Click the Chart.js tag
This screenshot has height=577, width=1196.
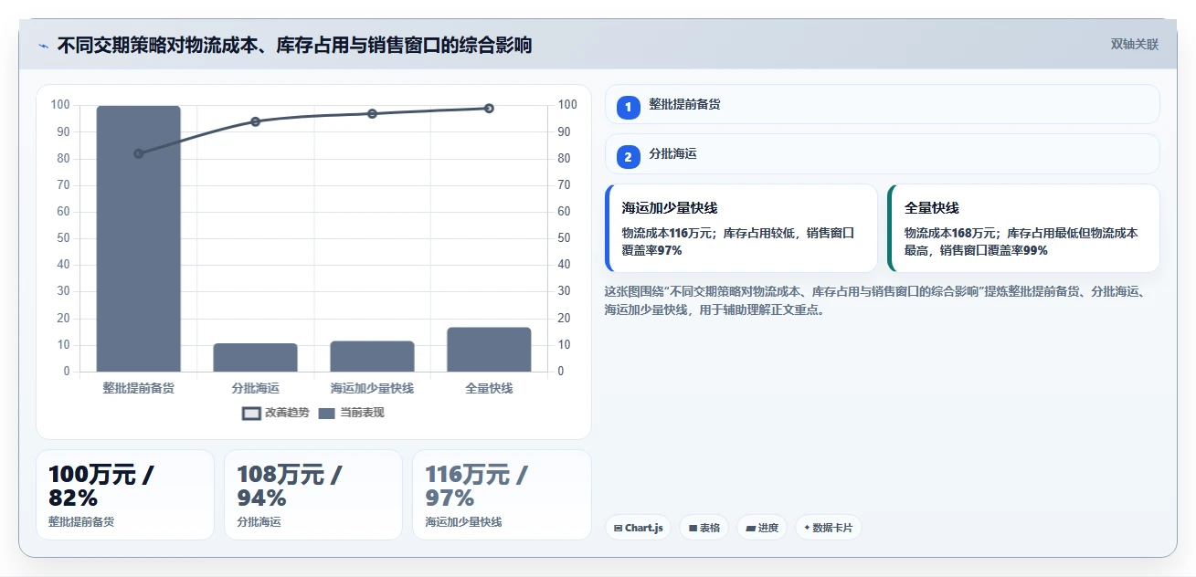point(638,528)
